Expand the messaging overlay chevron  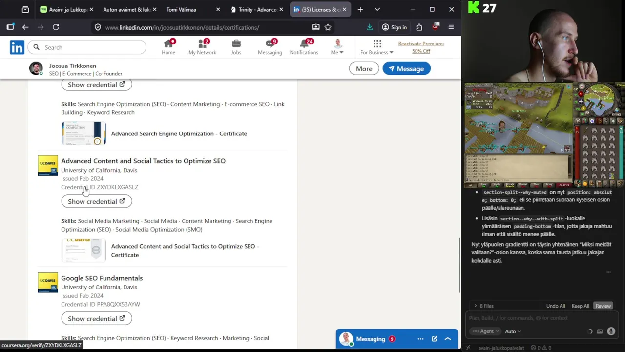click(x=448, y=339)
